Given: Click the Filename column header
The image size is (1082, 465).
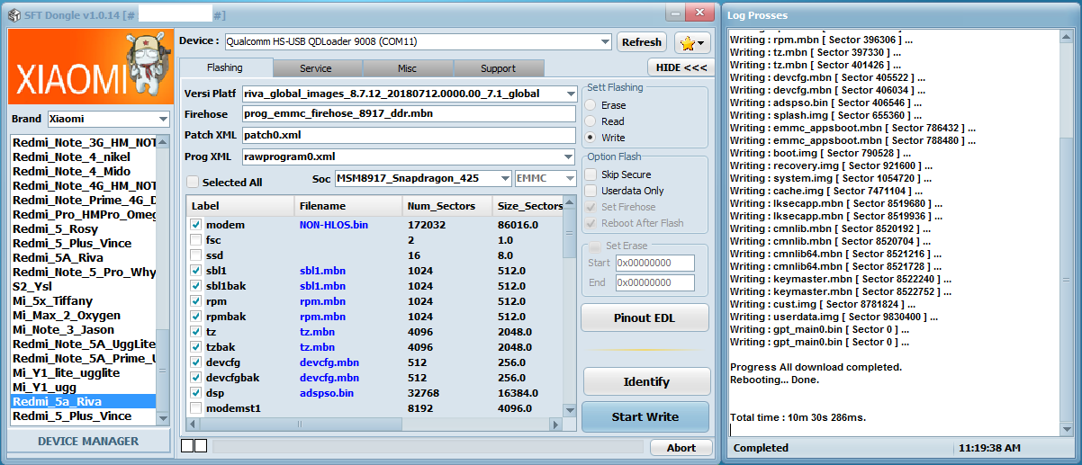Looking at the screenshot, I should click(x=348, y=206).
